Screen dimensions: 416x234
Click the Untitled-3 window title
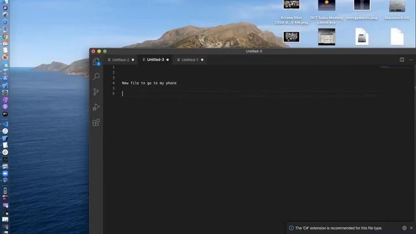pos(253,51)
